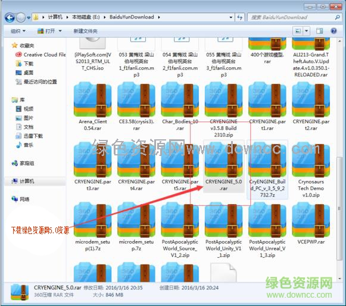Expand the 打开 dropdown arrow
The image size is (346, 306).
tap(60, 31)
